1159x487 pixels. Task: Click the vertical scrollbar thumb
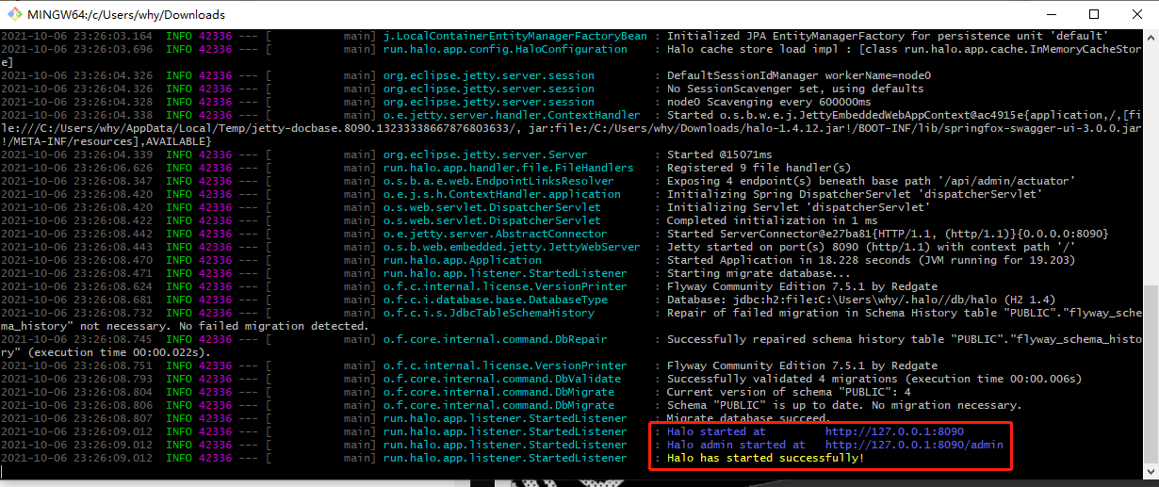(1151, 373)
